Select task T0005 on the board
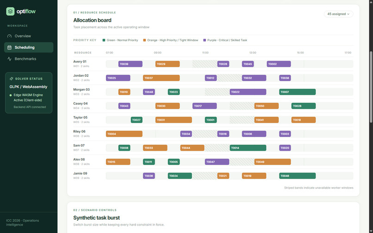Viewport: 373px width, 233px height. [x=174, y=162]
